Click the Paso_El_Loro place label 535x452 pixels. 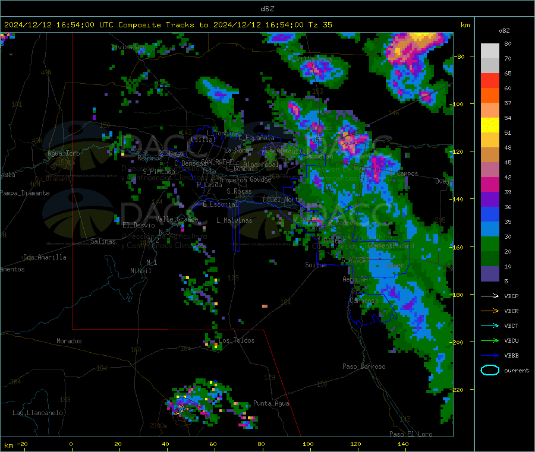click(411, 434)
